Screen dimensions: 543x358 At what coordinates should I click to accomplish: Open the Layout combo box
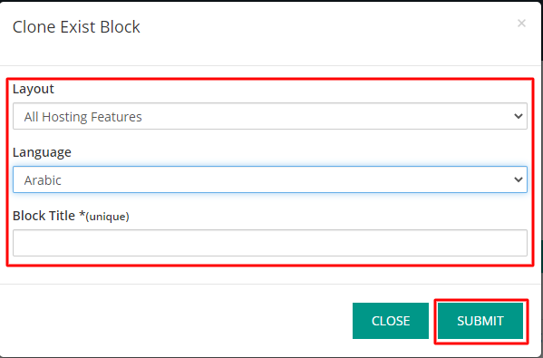click(270, 116)
